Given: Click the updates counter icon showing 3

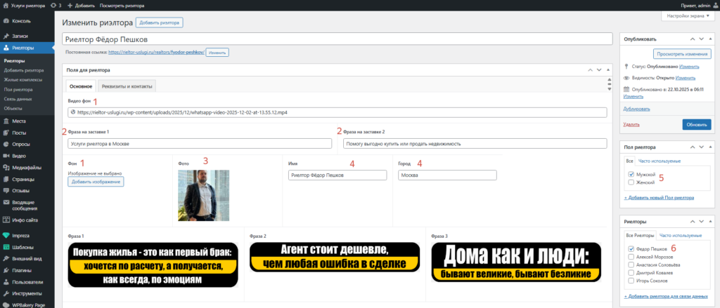Looking at the screenshot, I should pyautogui.click(x=53, y=6).
